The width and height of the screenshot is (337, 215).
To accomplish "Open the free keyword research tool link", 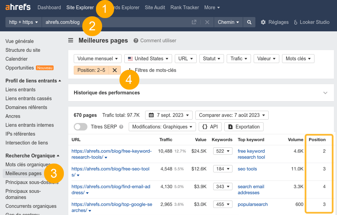I will coord(251,154).
